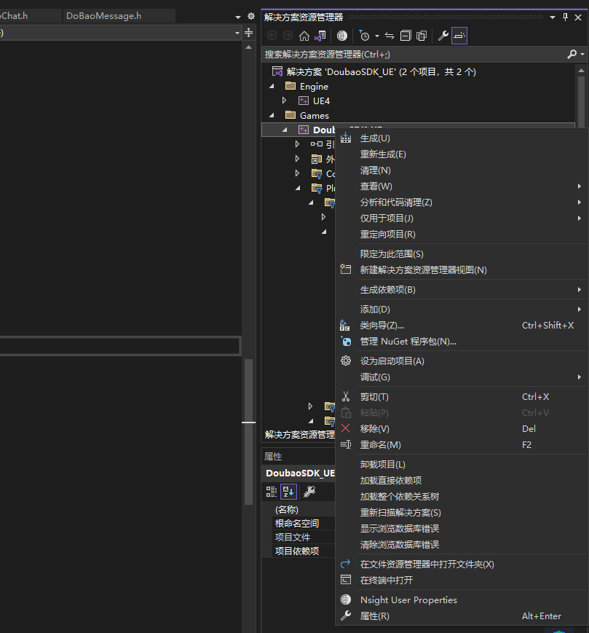Select the Engine folder node
Image resolution: width=589 pixels, height=633 pixels.
pos(314,87)
